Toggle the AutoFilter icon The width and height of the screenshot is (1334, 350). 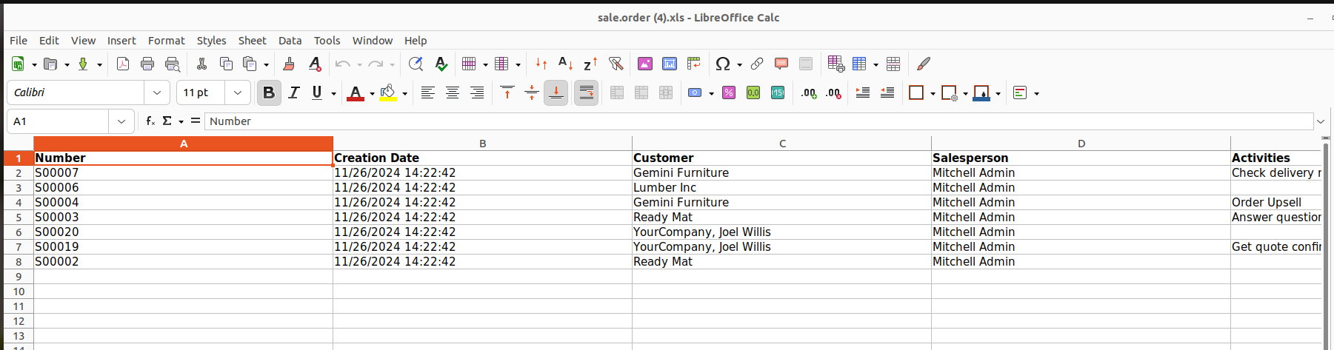[x=616, y=64]
